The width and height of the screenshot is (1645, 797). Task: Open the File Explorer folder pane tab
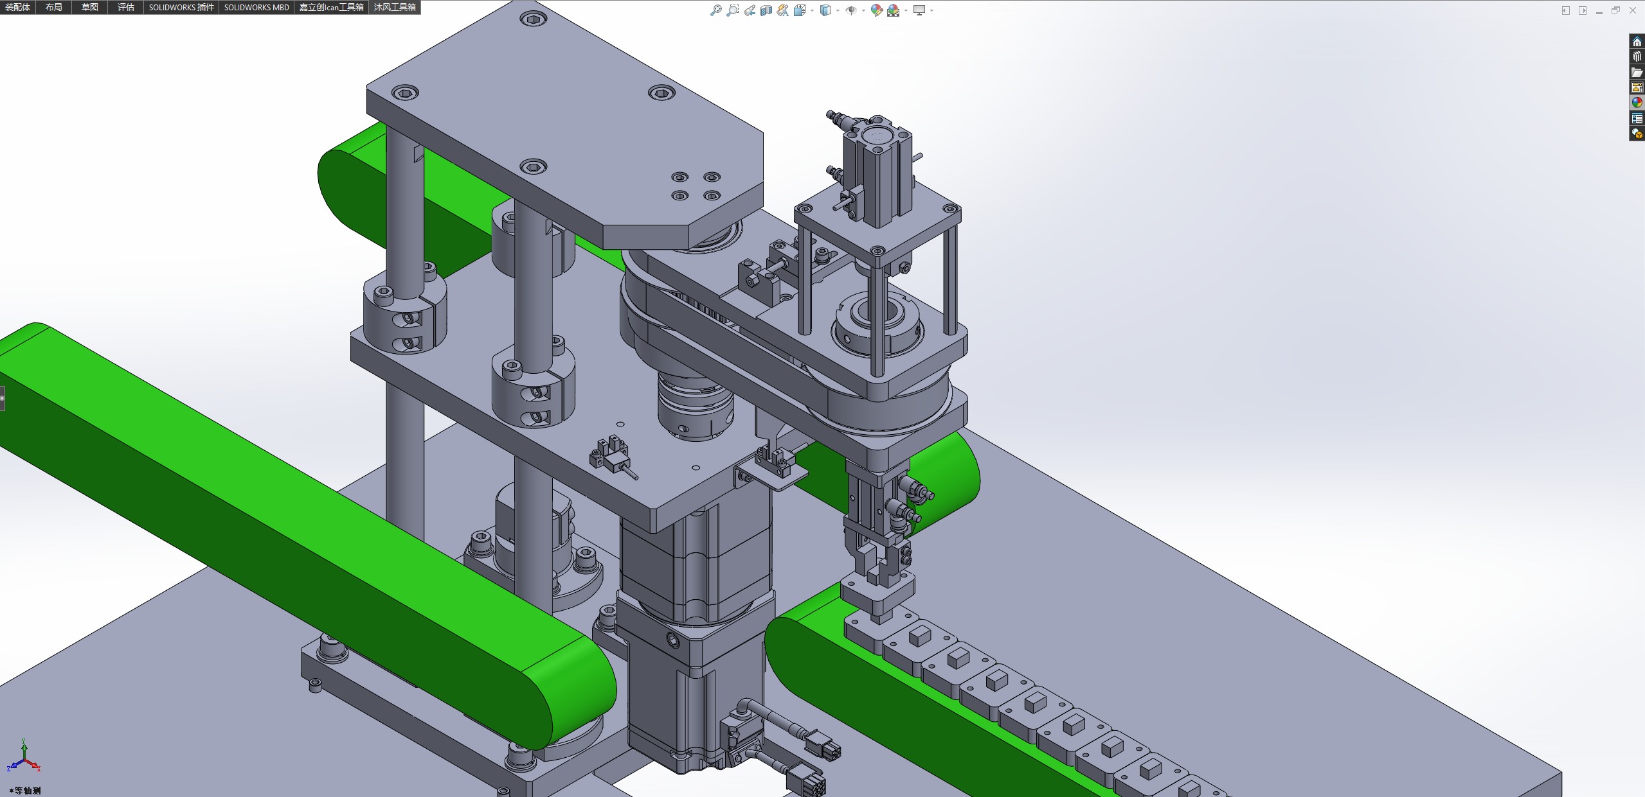coord(1637,72)
